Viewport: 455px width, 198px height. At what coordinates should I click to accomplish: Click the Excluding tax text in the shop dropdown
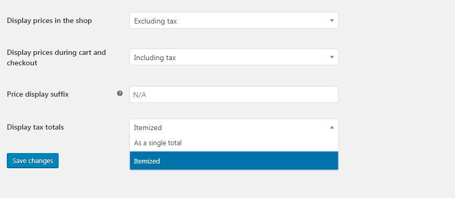[x=156, y=21]
